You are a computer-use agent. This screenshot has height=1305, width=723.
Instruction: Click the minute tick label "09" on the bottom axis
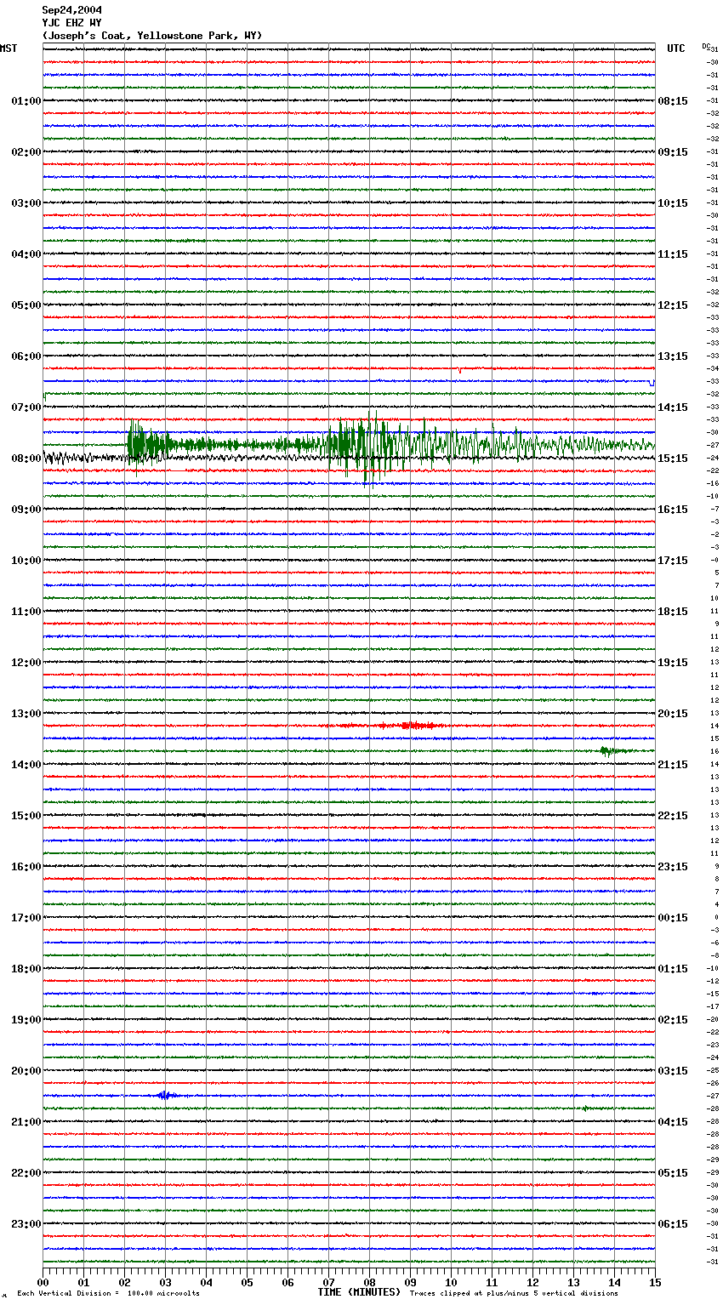coord(410,1282)
